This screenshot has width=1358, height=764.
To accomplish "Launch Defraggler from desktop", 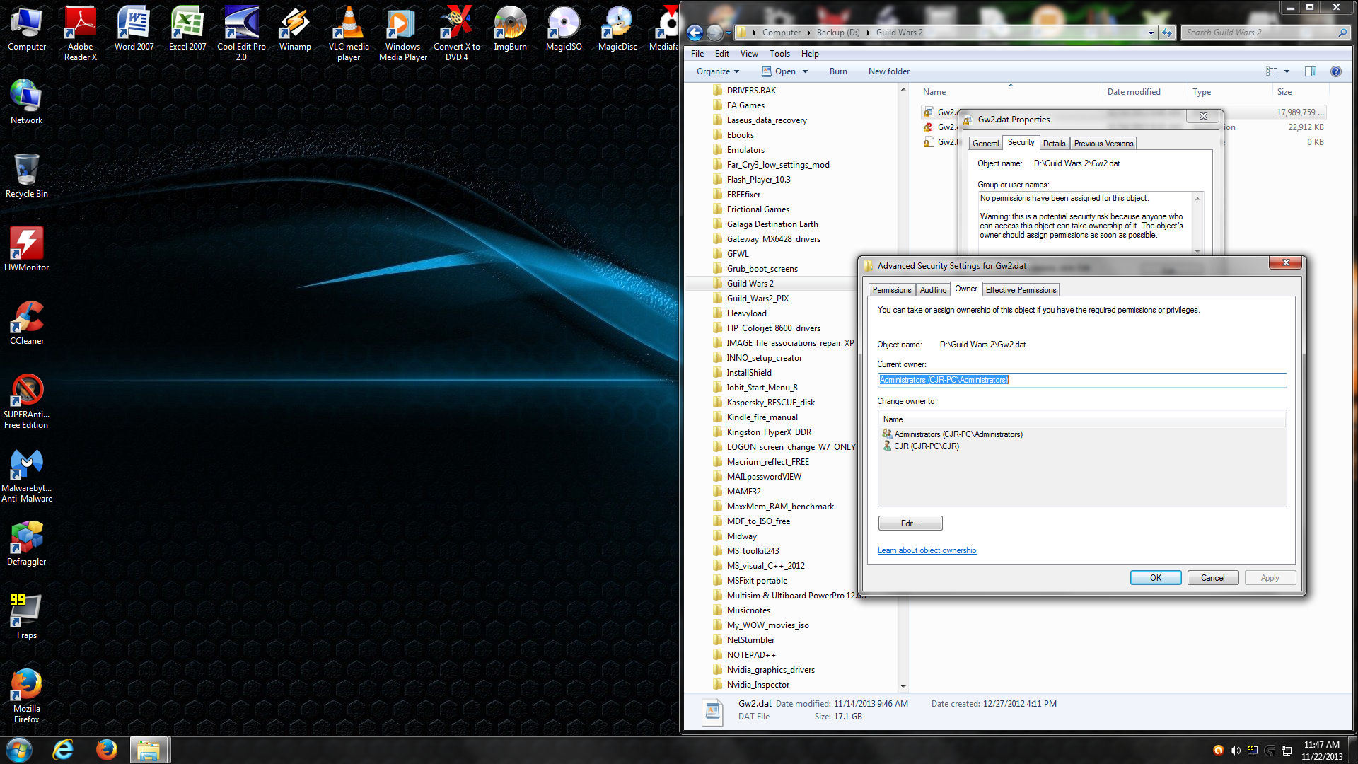I will point(27,543).
